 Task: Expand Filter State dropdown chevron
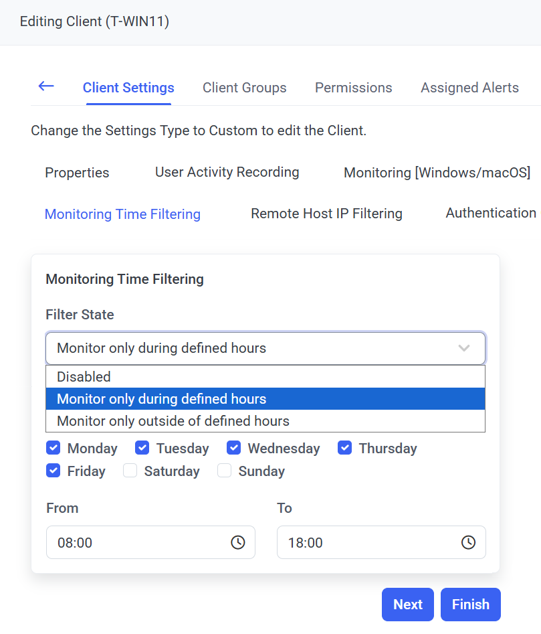(464, 348)
